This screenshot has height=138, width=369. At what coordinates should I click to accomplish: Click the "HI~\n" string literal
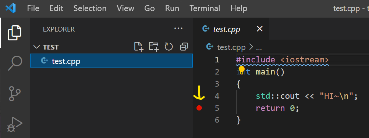[x=336, y=96]
